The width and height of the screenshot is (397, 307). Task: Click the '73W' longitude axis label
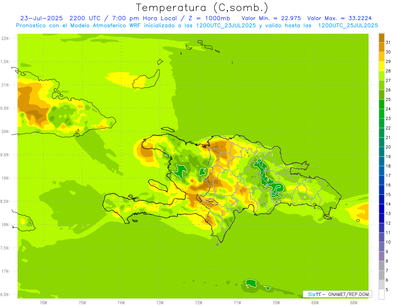coord(160,303)
